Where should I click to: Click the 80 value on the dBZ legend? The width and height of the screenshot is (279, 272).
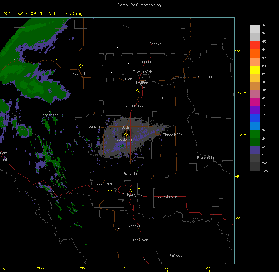[264, 26]
